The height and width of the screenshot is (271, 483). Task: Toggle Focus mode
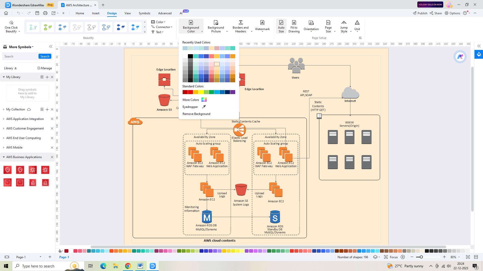[391, 257]
